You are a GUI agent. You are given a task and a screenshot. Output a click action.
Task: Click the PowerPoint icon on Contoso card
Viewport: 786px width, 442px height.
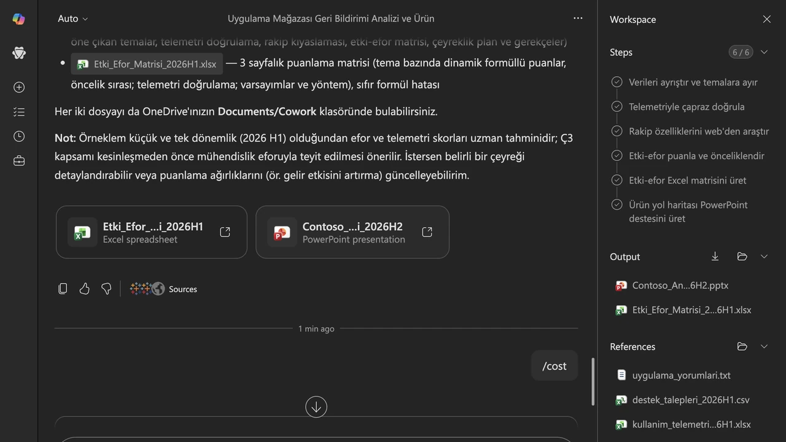pos(282,232)
